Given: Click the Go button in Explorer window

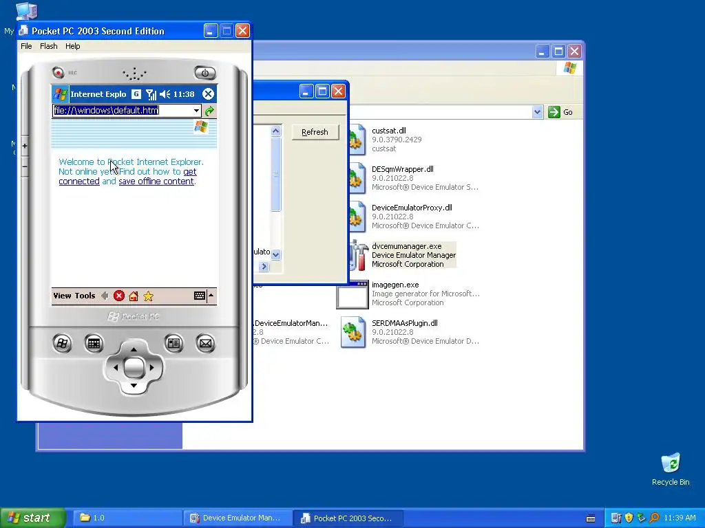Looking at the screenshot, I should pos(560,112).
